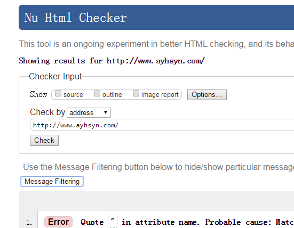Click the 'image report' label text

coord(160,95)
